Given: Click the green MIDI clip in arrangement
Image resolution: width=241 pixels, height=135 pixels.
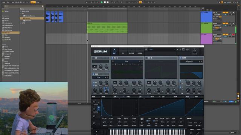Looking at the screenshot, I should click(107, 28).
